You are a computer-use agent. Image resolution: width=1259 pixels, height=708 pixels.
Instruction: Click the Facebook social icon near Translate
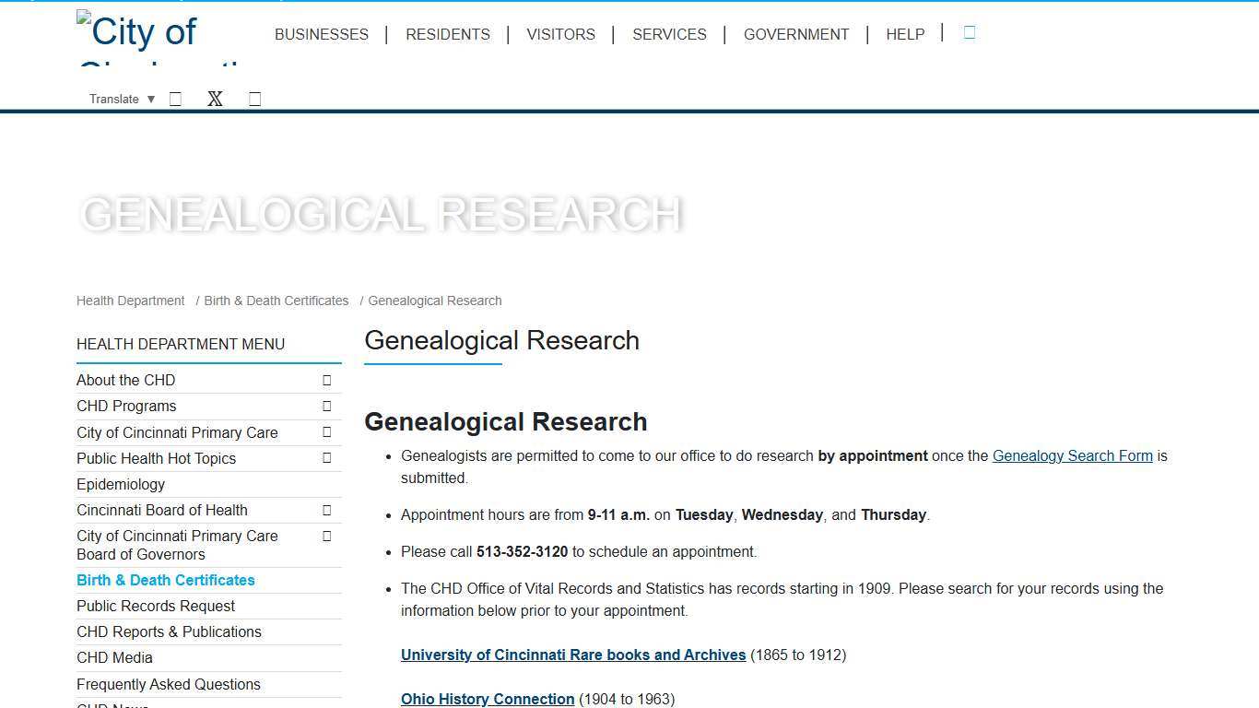tap(175, 99)
